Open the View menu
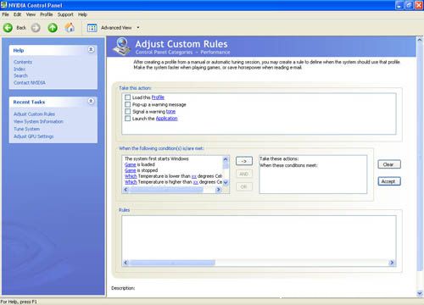The width and height of the screenshot is (424, 305). pyautogui.click(x=31, y=14)
